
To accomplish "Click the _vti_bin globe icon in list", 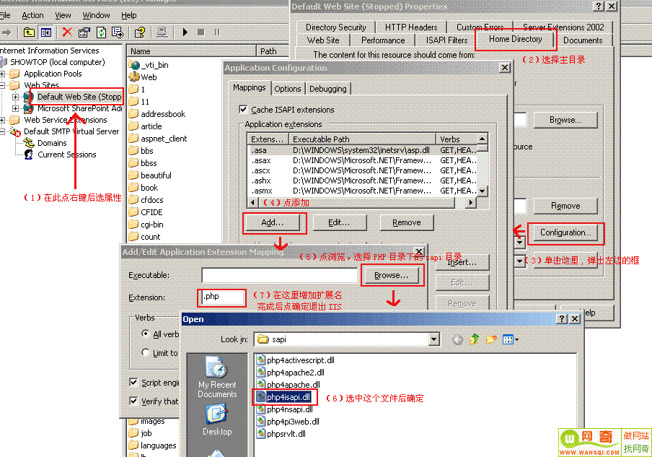I will coord(134,65).
